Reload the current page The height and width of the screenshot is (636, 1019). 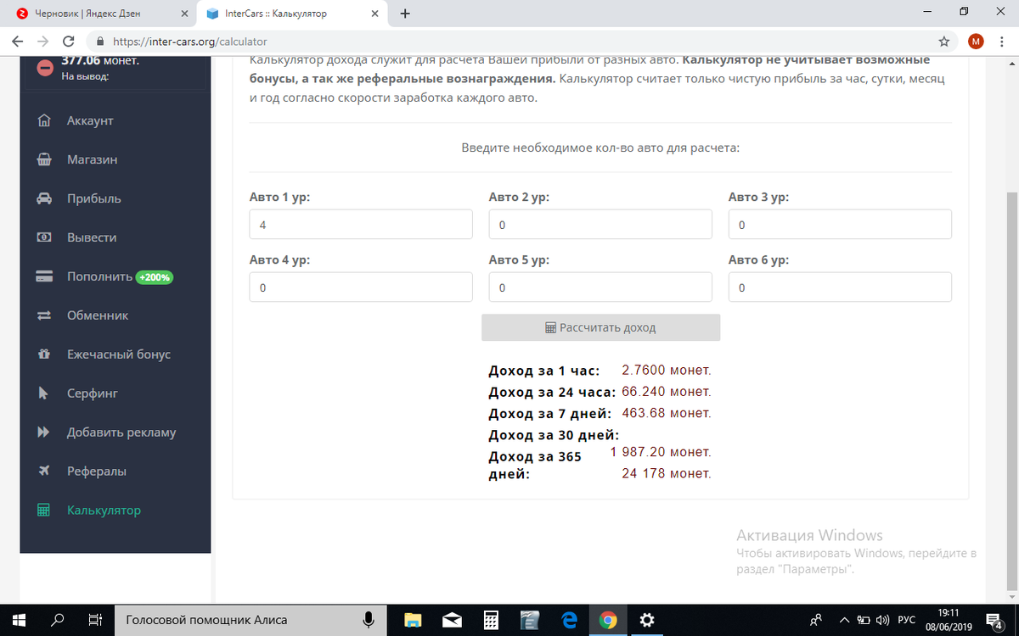pyautogui.click(x=69, y=41)
